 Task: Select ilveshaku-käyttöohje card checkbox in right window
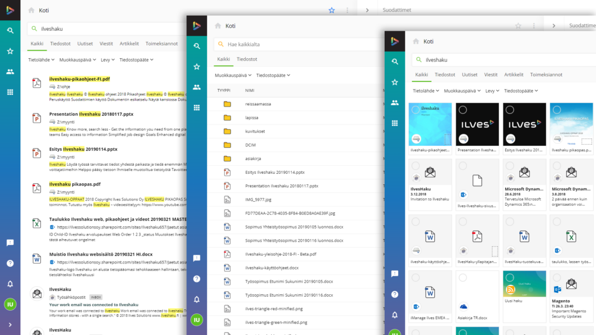pos(416,222)
